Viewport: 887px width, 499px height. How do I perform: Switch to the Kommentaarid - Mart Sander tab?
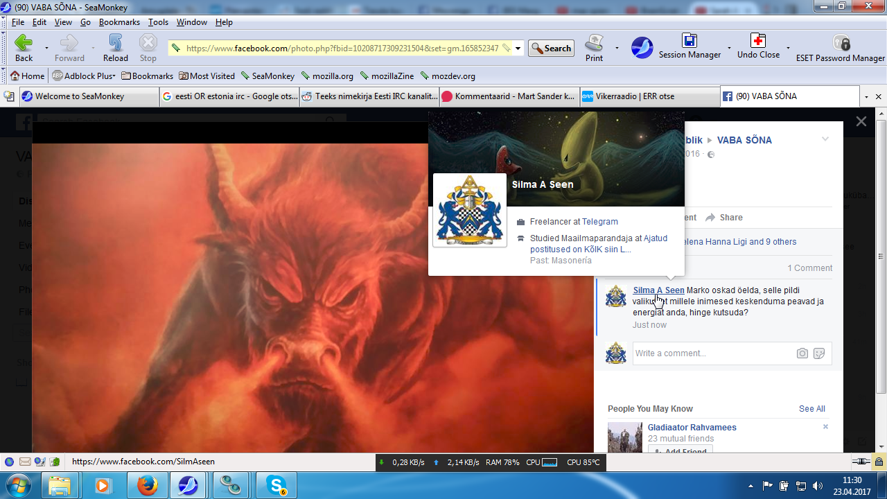pyautogui.click(x=508, y=96)
